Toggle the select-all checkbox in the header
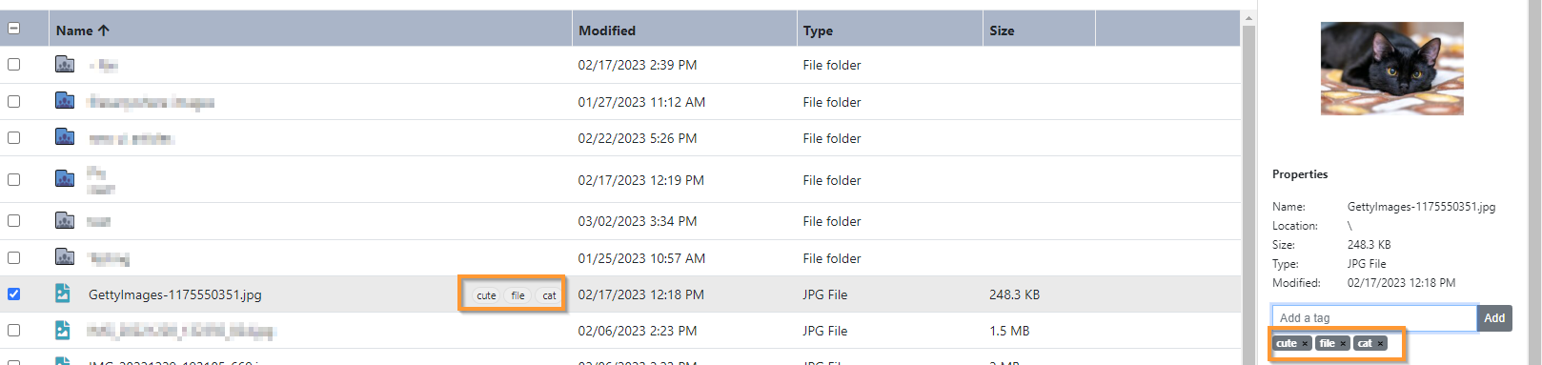Screen dimensions: 1542x365 (13, 29)
